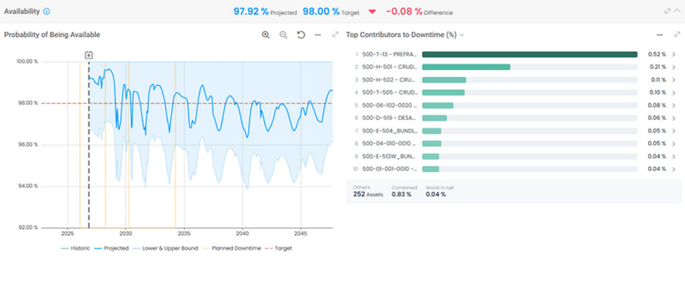
Task: Select the 500-06-102-0020 asset label
Action: click(390, 105)
